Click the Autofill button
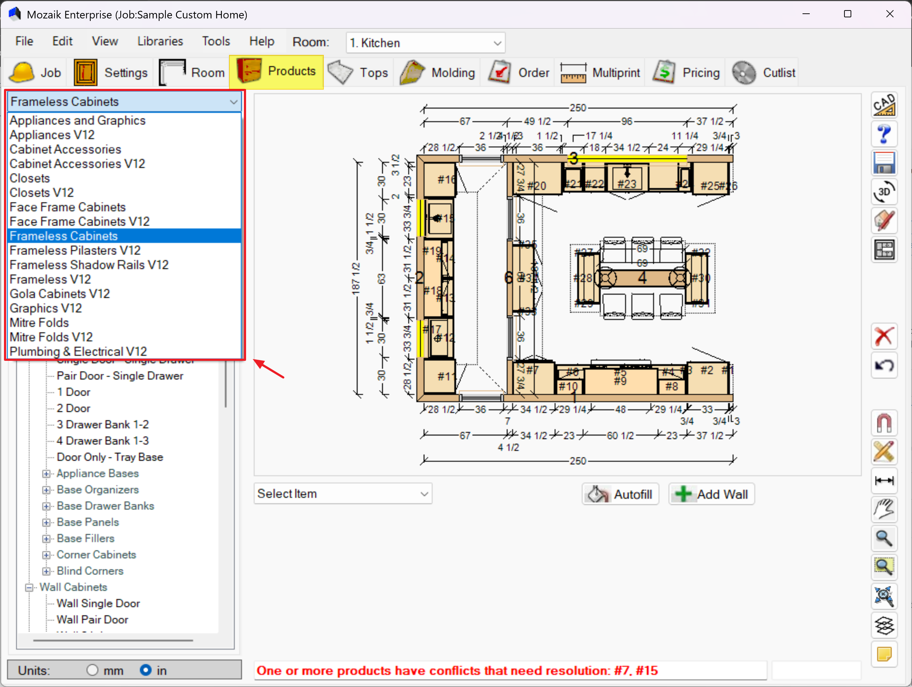Viewport: 912px width, 687px height. (x=620, y=494)
